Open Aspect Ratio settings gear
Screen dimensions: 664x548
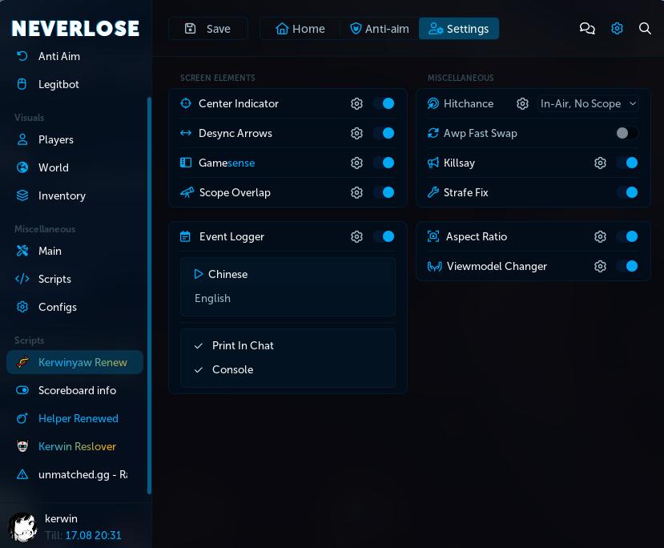(600, 236)
